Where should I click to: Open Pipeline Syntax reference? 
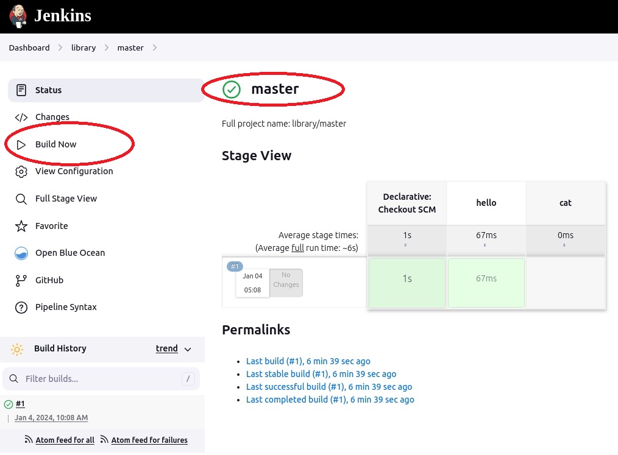point(66,307)
